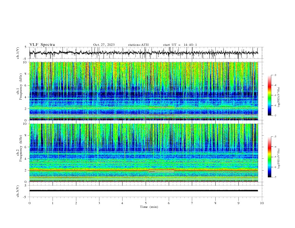
Task: Click the date 'Oct. 27, 2023'
Action: click(104, 45)
